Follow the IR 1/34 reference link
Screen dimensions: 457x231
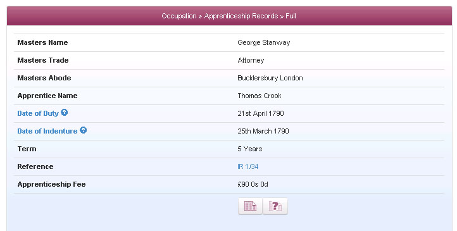(247, 166)
